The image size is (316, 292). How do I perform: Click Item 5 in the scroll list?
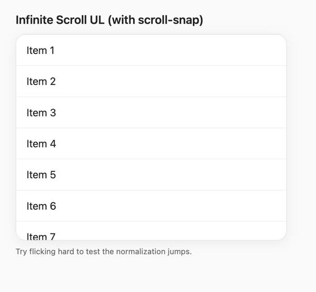151,174
